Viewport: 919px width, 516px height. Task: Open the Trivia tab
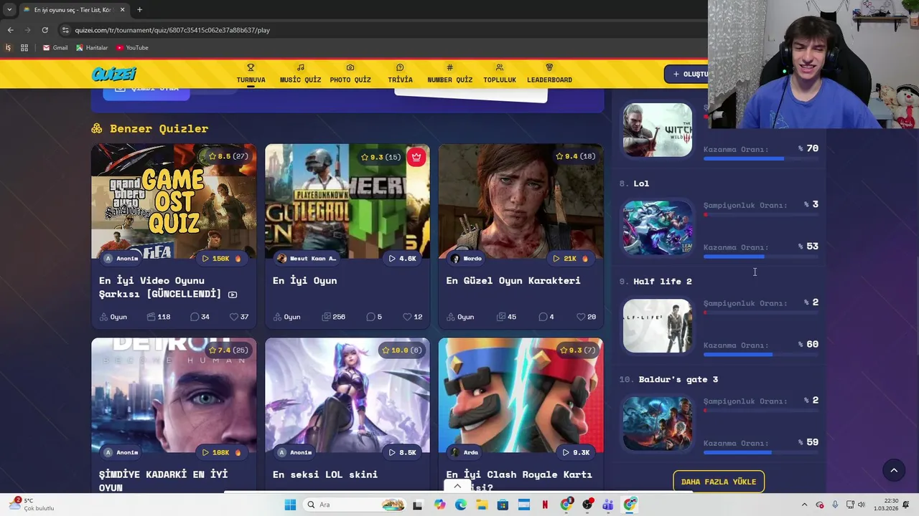tap(400, 74)
